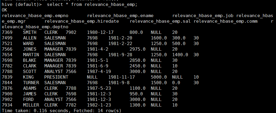This screenshot has width=276, height=113.
Task: Click the name JONES
Action: pyautogui.click(x=30, y=49)
